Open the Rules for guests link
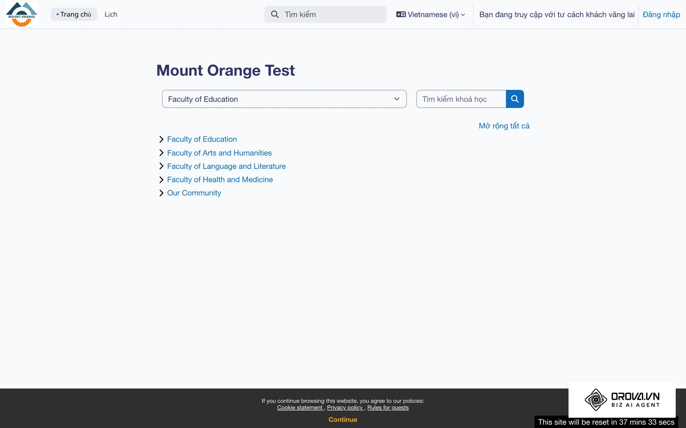The height and width of the screenshot is (428, 686). [388, 408]
